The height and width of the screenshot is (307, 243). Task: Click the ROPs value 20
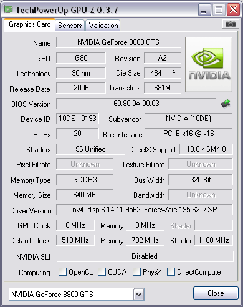tap(77, 134)
